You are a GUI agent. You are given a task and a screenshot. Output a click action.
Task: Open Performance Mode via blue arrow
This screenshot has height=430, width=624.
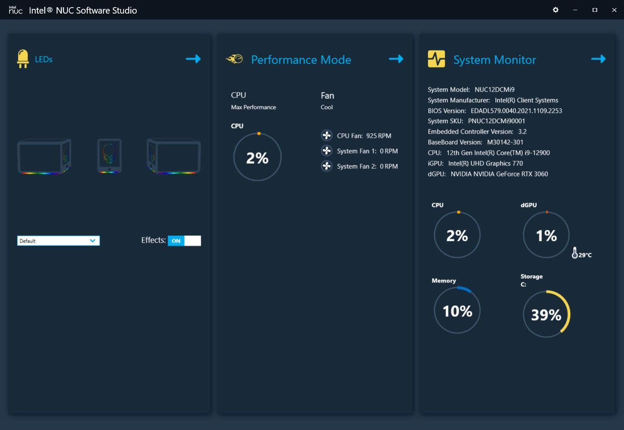pos(396,59)
